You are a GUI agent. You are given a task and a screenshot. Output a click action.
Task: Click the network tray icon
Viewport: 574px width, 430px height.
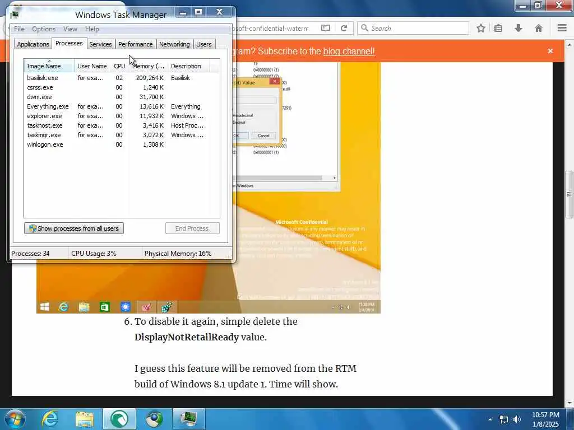(x=504, y=419)
